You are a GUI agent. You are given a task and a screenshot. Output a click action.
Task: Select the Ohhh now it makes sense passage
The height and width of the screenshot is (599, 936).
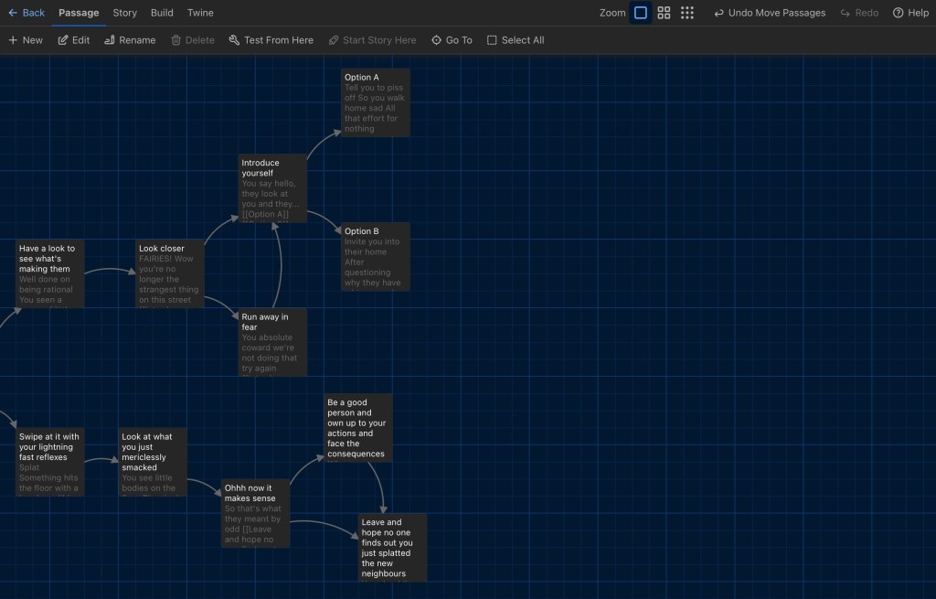click(x=255, y=513)
